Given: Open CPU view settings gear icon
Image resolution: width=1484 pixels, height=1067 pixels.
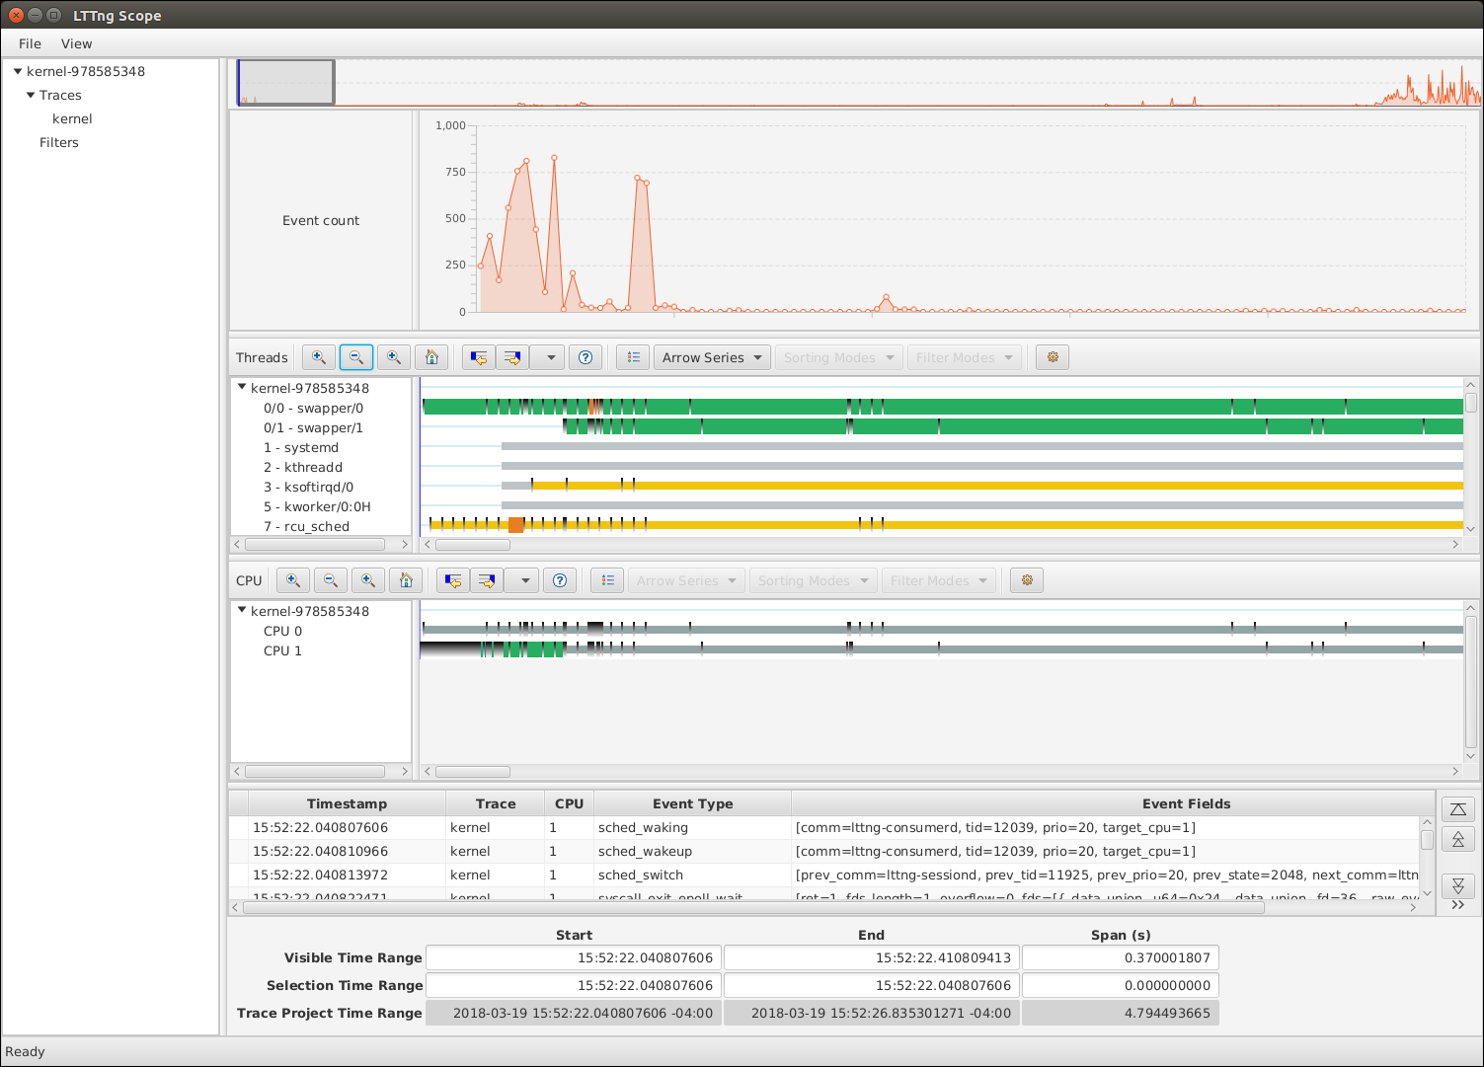Looking at the screenshot, I should [1027, 580].
